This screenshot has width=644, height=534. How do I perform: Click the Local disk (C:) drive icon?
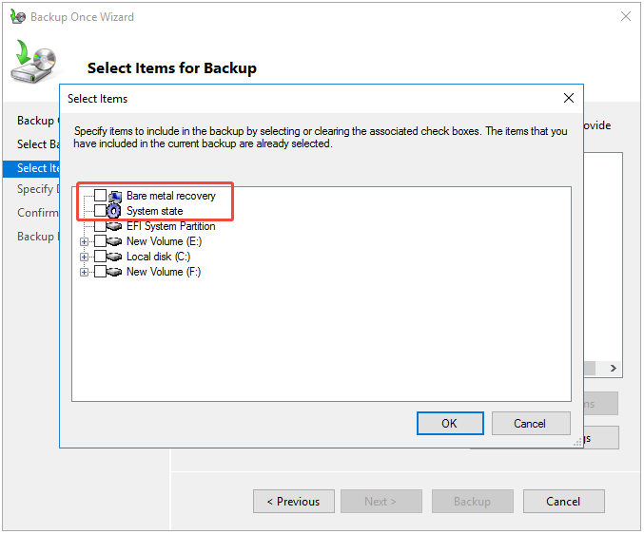coord(115,257)
